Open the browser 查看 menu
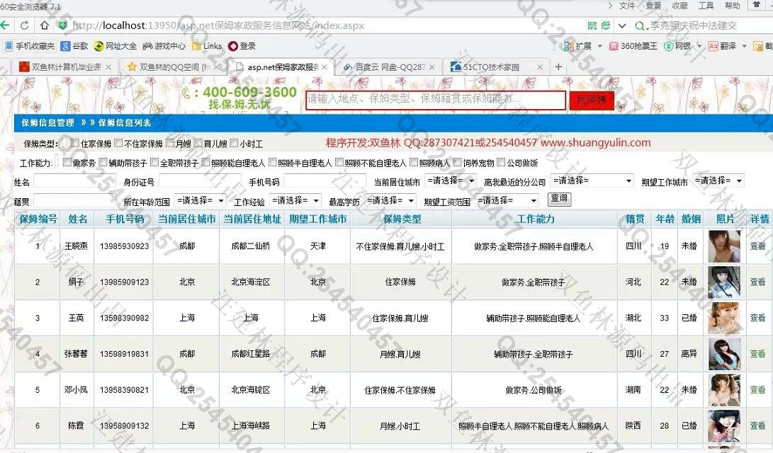773x453 pixels. pos(653,6)
